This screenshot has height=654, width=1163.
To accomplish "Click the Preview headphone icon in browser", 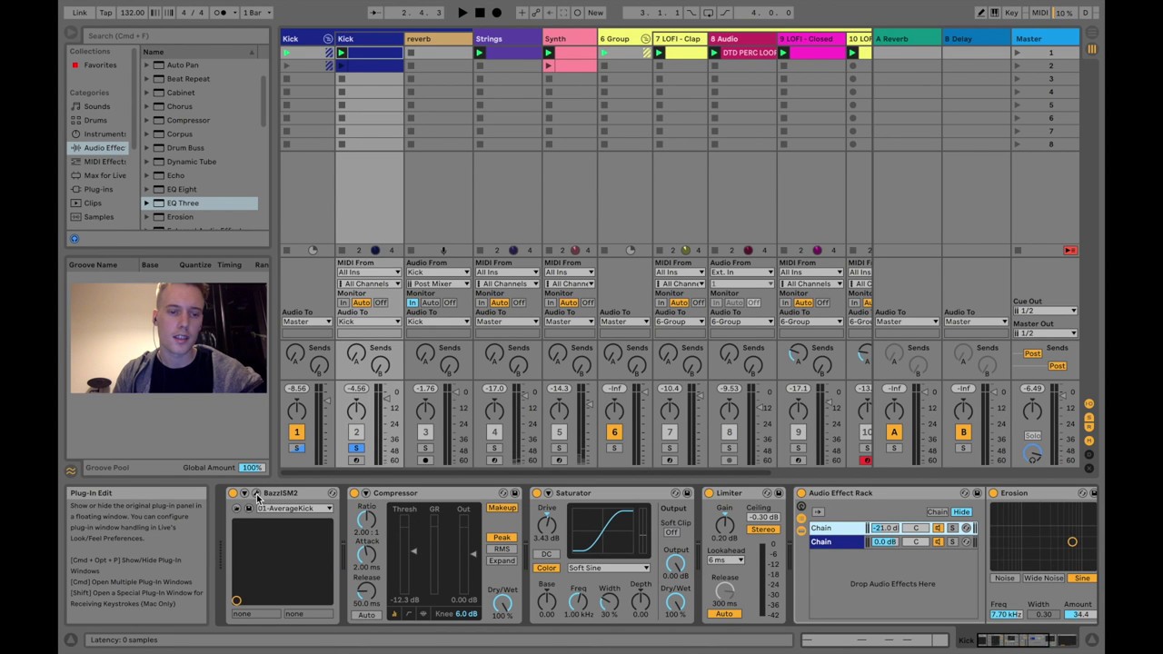I will click(x=75, y=239).
